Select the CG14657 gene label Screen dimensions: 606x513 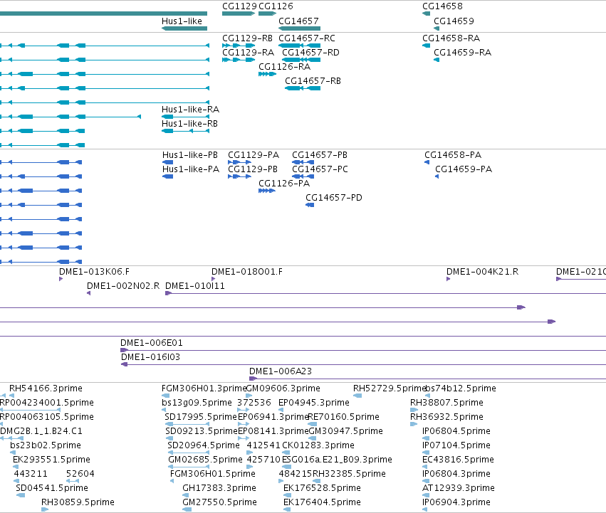pos(298,21)
